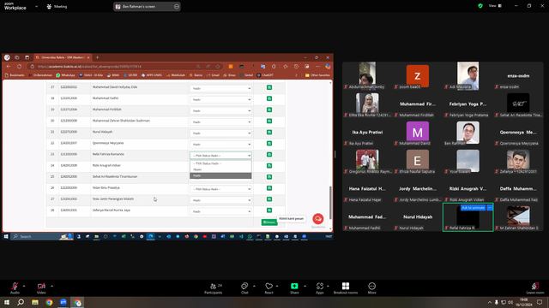Select Adi Maulana's video thumbnail
Image resolution: width=549 pixels, height=308 pixels.
click(468, 76)
